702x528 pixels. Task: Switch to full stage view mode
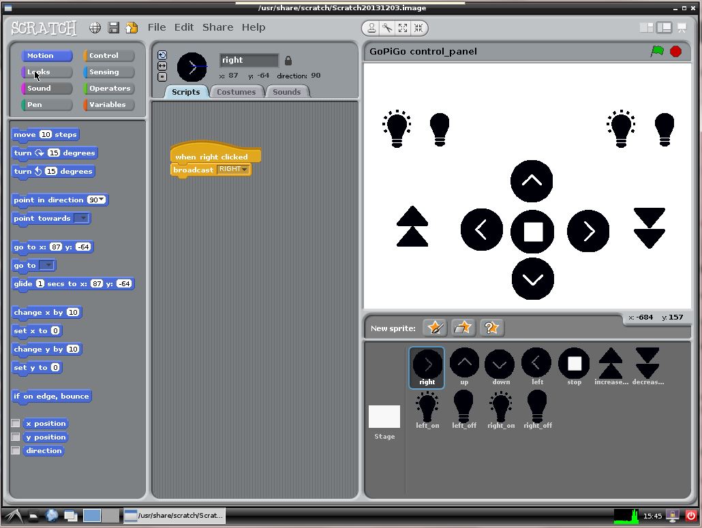pyautogui.click(x=664, y=28)
